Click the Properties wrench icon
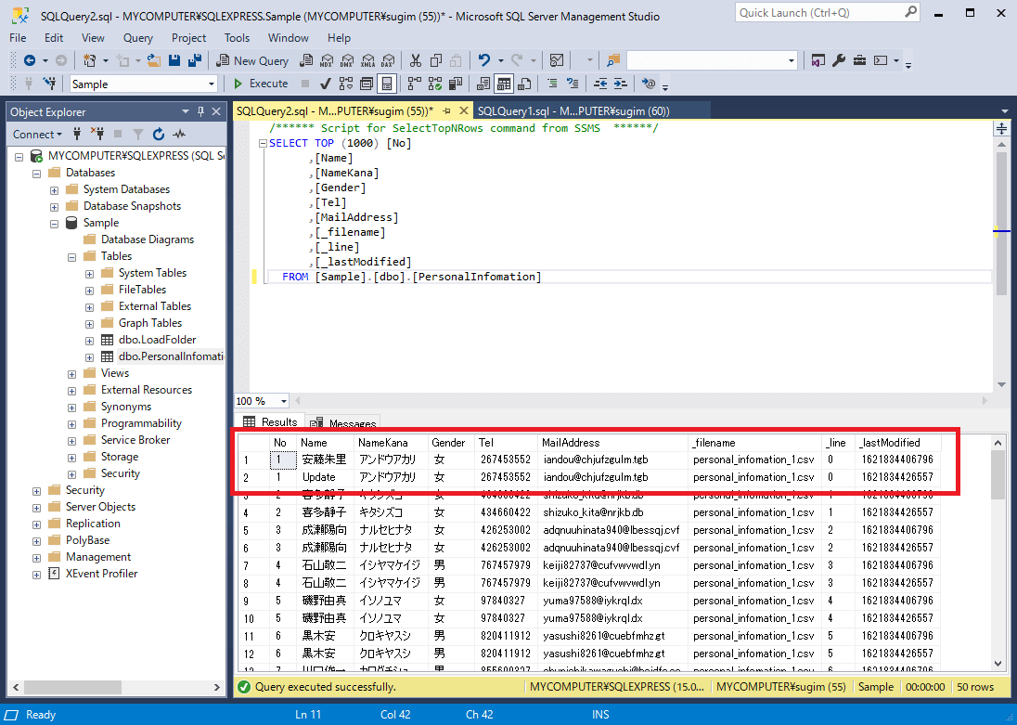The width and height of the screenshot is (1017, 725). pyautogui.click(x=839, y=60)
